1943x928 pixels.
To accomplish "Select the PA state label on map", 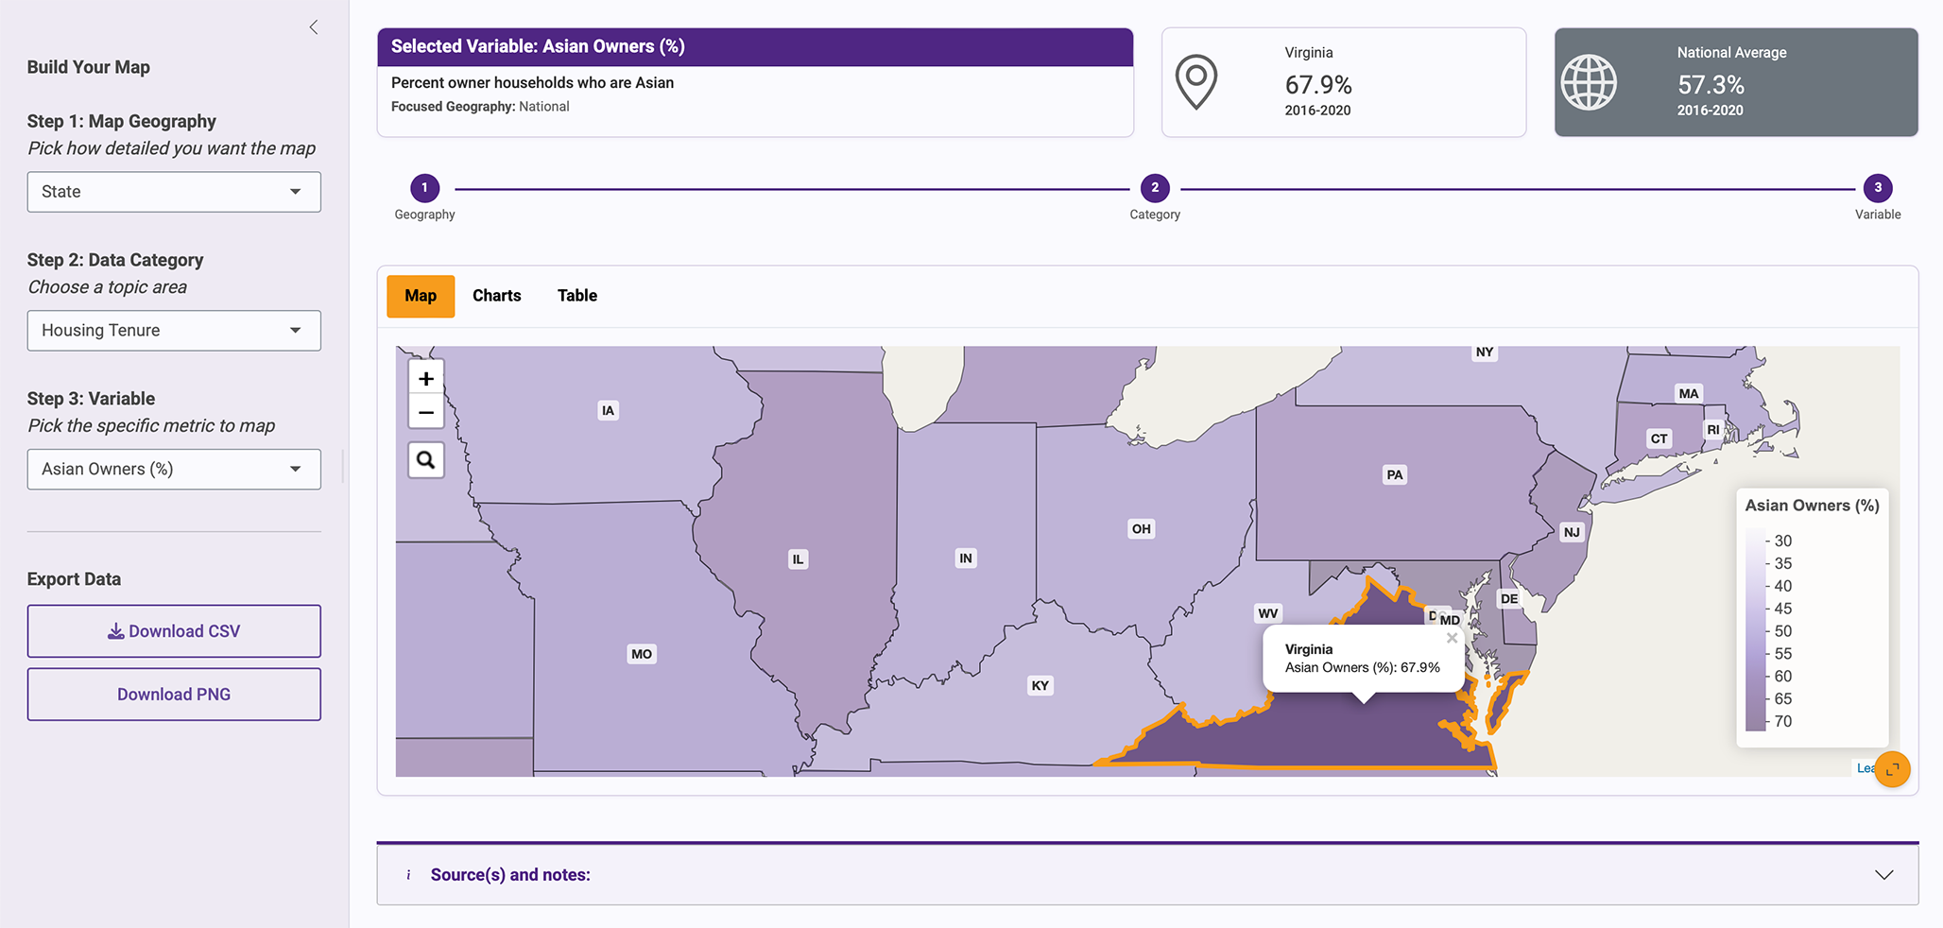I will pyautogui.click(x=1395, y=474).
